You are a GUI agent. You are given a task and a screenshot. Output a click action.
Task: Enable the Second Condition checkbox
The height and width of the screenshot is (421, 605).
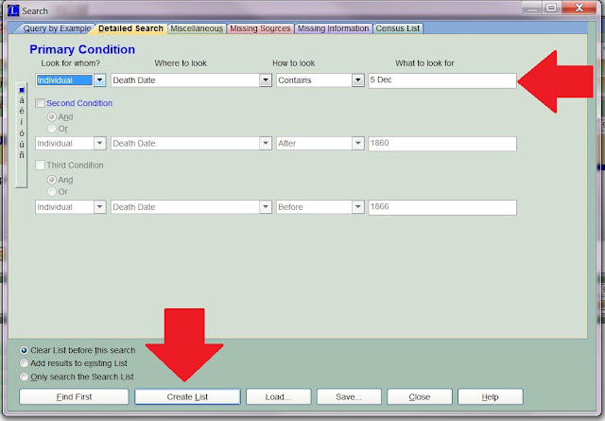[40, 103]
